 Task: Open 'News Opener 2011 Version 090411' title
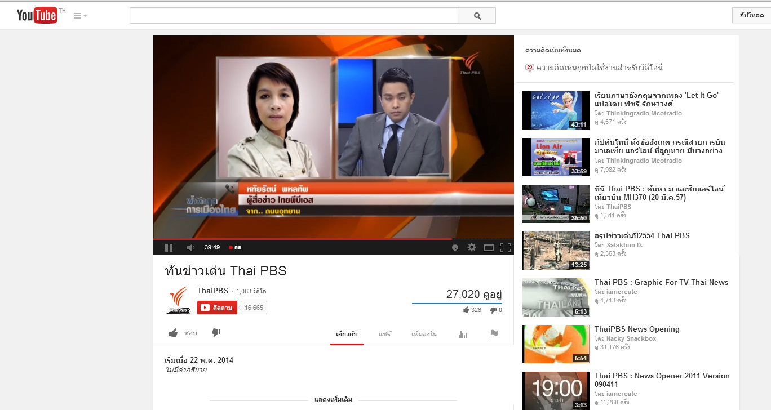tap(662, 380)
